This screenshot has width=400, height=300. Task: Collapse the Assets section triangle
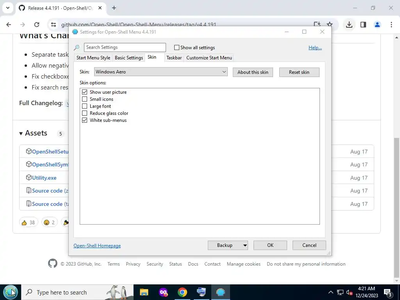click(x=21, y=134)
